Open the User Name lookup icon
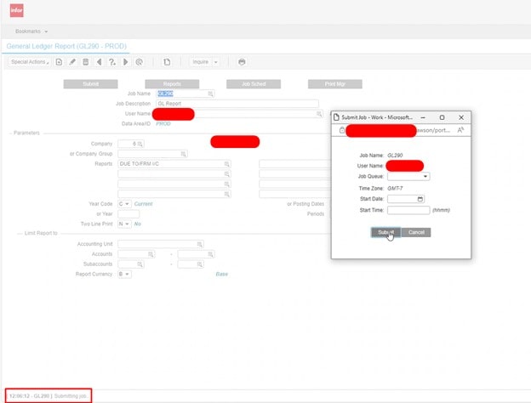The width and height of the screenshot is (531, 403). pyautogui.click(x=319, y=114)
